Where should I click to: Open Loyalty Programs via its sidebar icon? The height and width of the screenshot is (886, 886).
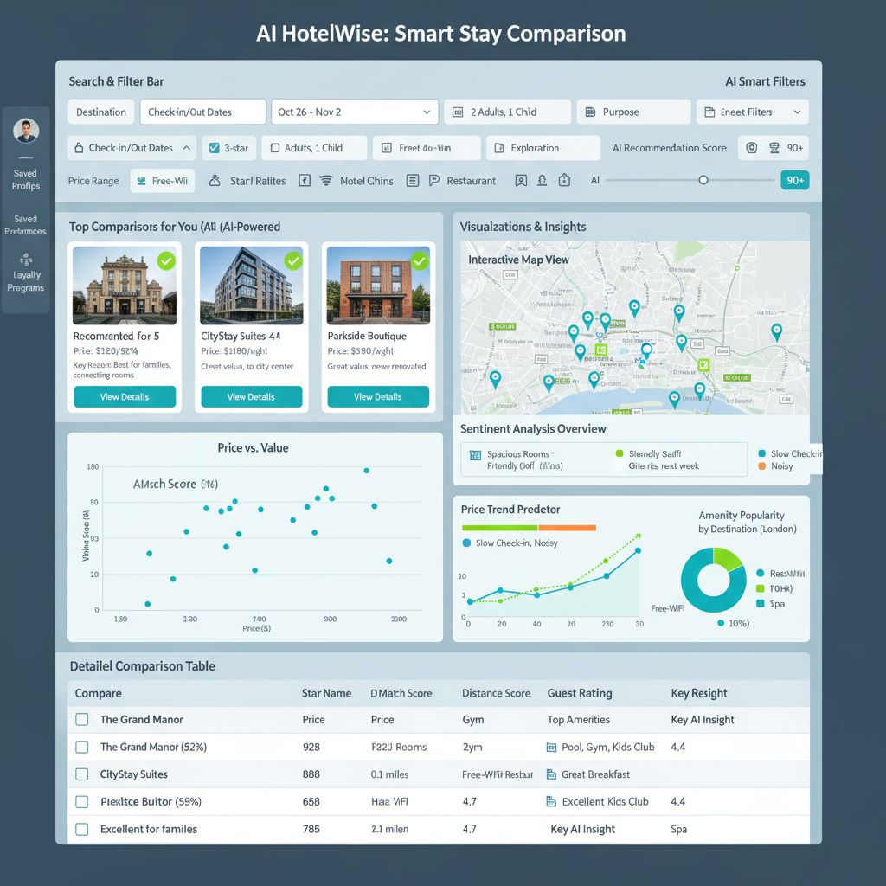tap(26, 260)
